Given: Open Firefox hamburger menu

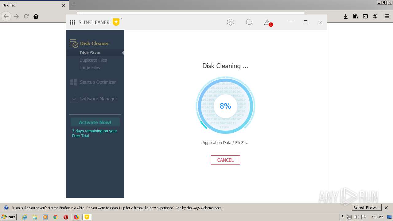Looking at the screenshot, I should pyautogui.click(x=387, y=16).
